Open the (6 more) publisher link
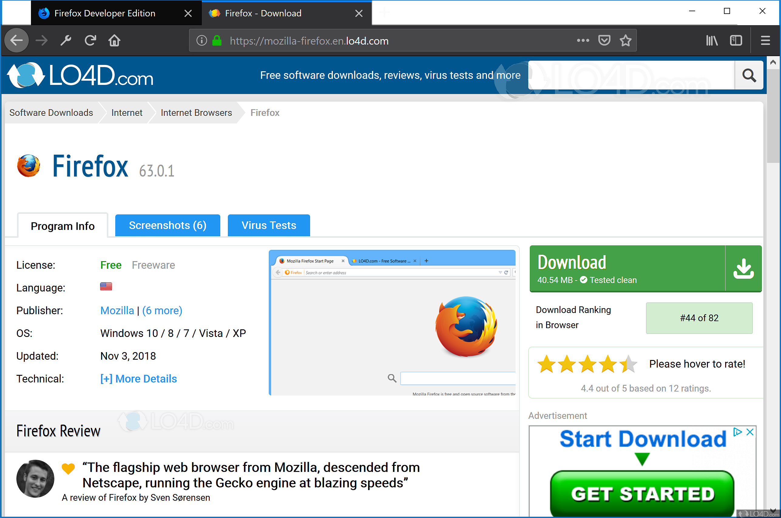This screenshot has height=518, width=781. click(162, 310)
